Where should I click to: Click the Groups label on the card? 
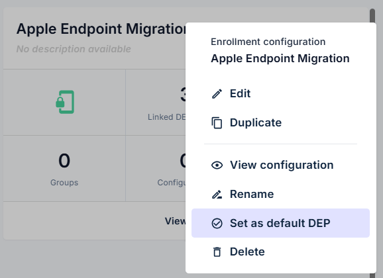[x=64, y=183]
